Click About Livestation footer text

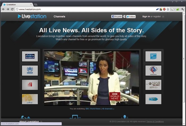tap(29, 121)
